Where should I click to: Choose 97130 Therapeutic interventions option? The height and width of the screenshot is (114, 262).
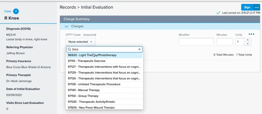tap(104, 78)
